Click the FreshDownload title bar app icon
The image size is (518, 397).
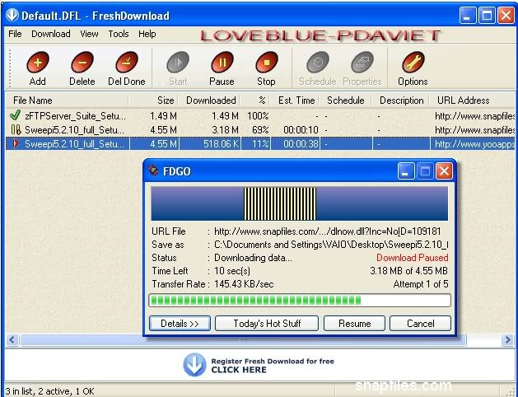coord(12,15)
